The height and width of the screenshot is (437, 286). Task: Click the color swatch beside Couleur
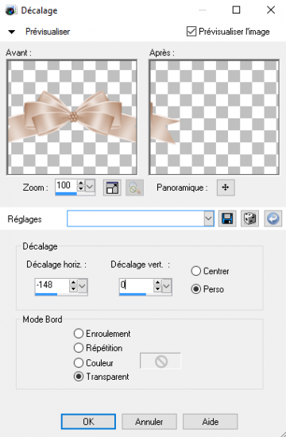(160, 362)
